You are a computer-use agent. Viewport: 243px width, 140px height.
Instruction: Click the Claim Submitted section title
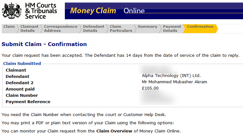click(x=22, y=63)
